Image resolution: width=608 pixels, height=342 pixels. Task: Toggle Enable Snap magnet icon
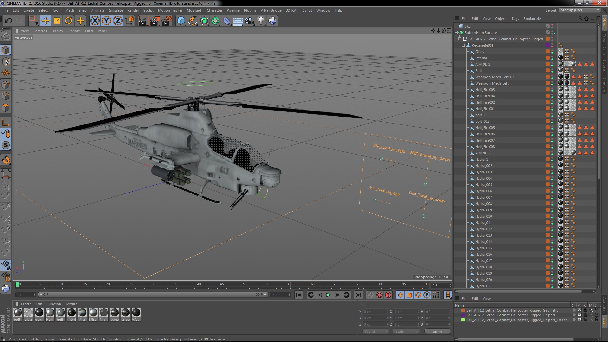(x=6, y=160)
